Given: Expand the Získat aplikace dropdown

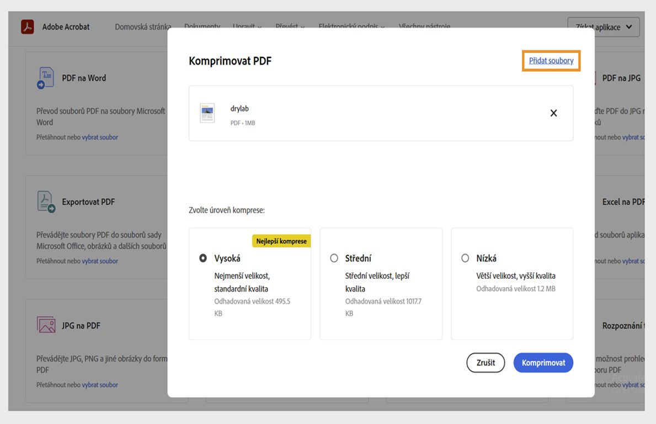Looking at the screenshot, I should [602, 26].
